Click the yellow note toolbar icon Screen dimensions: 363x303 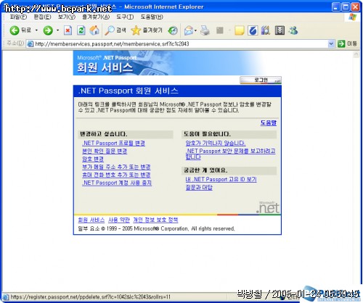[240, 30]
